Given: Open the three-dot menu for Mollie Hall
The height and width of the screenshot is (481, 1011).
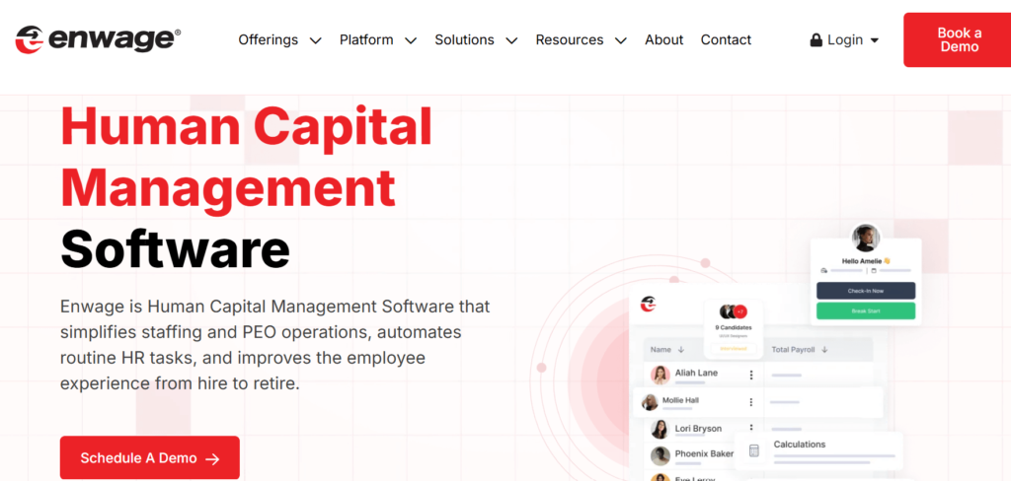Looking at the screenshot, I should tap(751, 402).
